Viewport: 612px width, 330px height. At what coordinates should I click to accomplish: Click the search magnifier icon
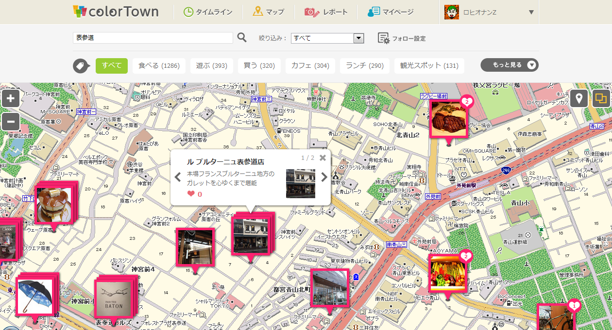pos(242,37)
